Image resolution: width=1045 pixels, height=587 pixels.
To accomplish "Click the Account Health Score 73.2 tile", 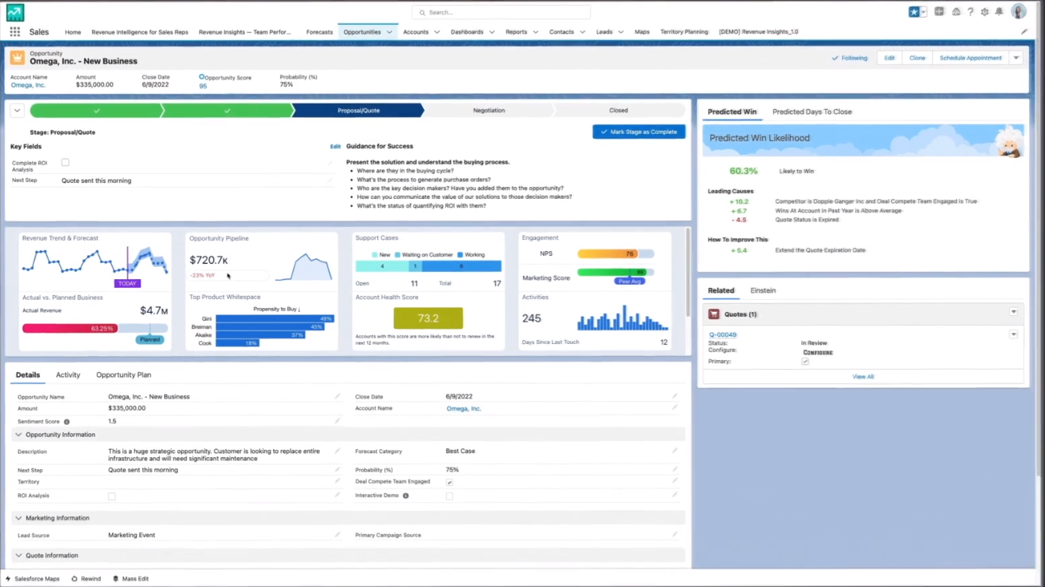I will [x=428, y=318].
